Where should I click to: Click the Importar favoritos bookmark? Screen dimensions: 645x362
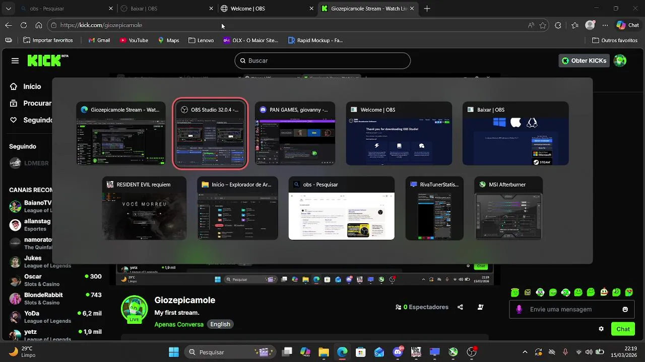pos(47,40)
